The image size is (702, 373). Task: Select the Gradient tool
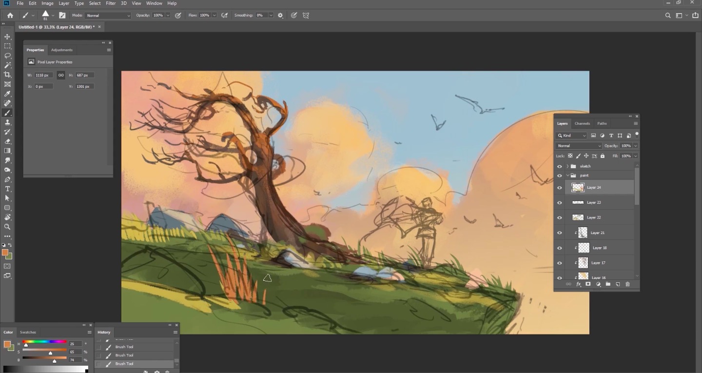tap(7, 151)
